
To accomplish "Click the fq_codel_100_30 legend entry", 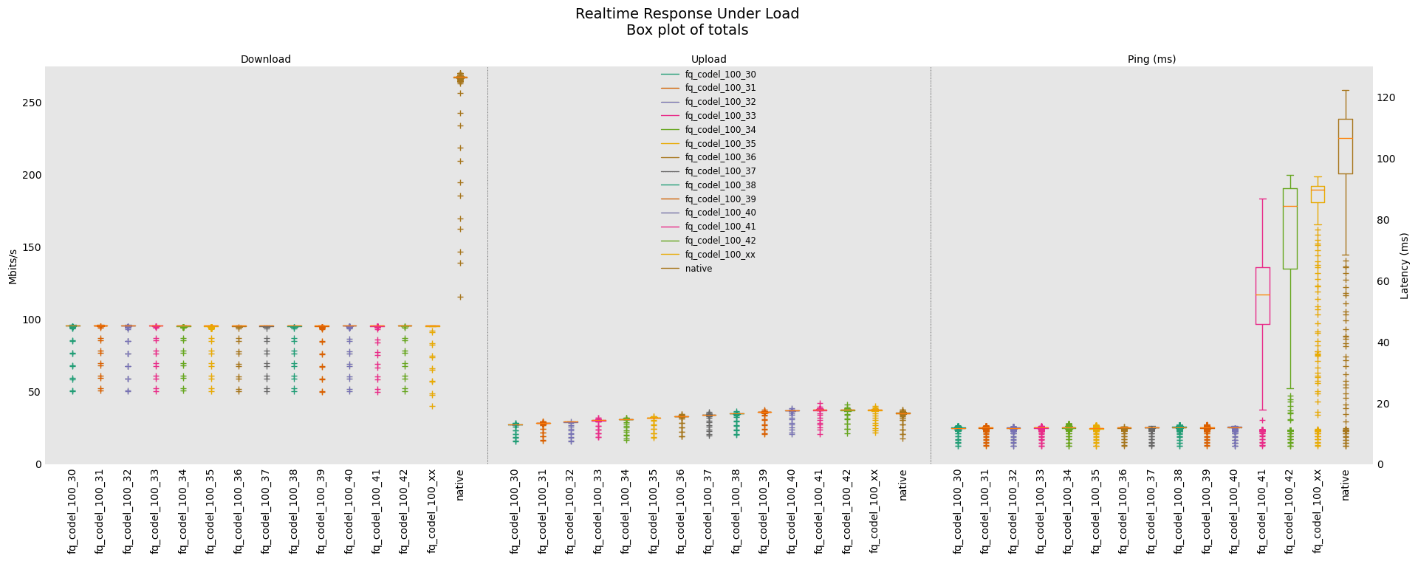I will (720, 75).
